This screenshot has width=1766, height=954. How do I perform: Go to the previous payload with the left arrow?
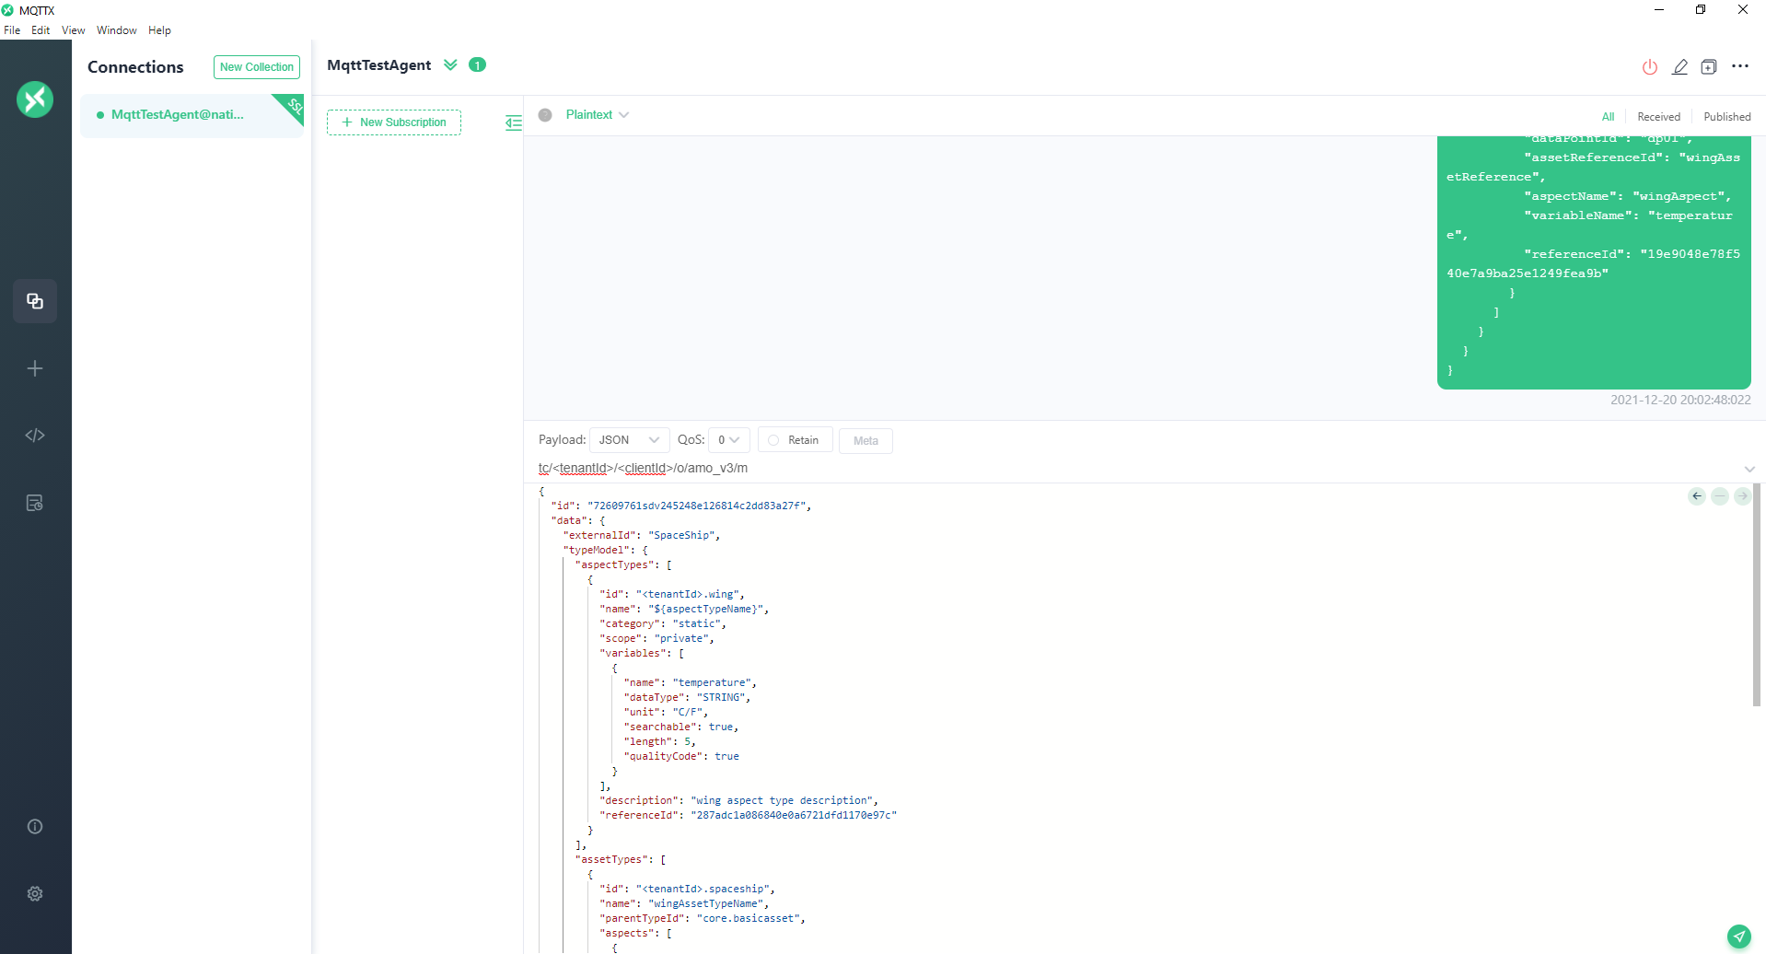[1697, 496]
